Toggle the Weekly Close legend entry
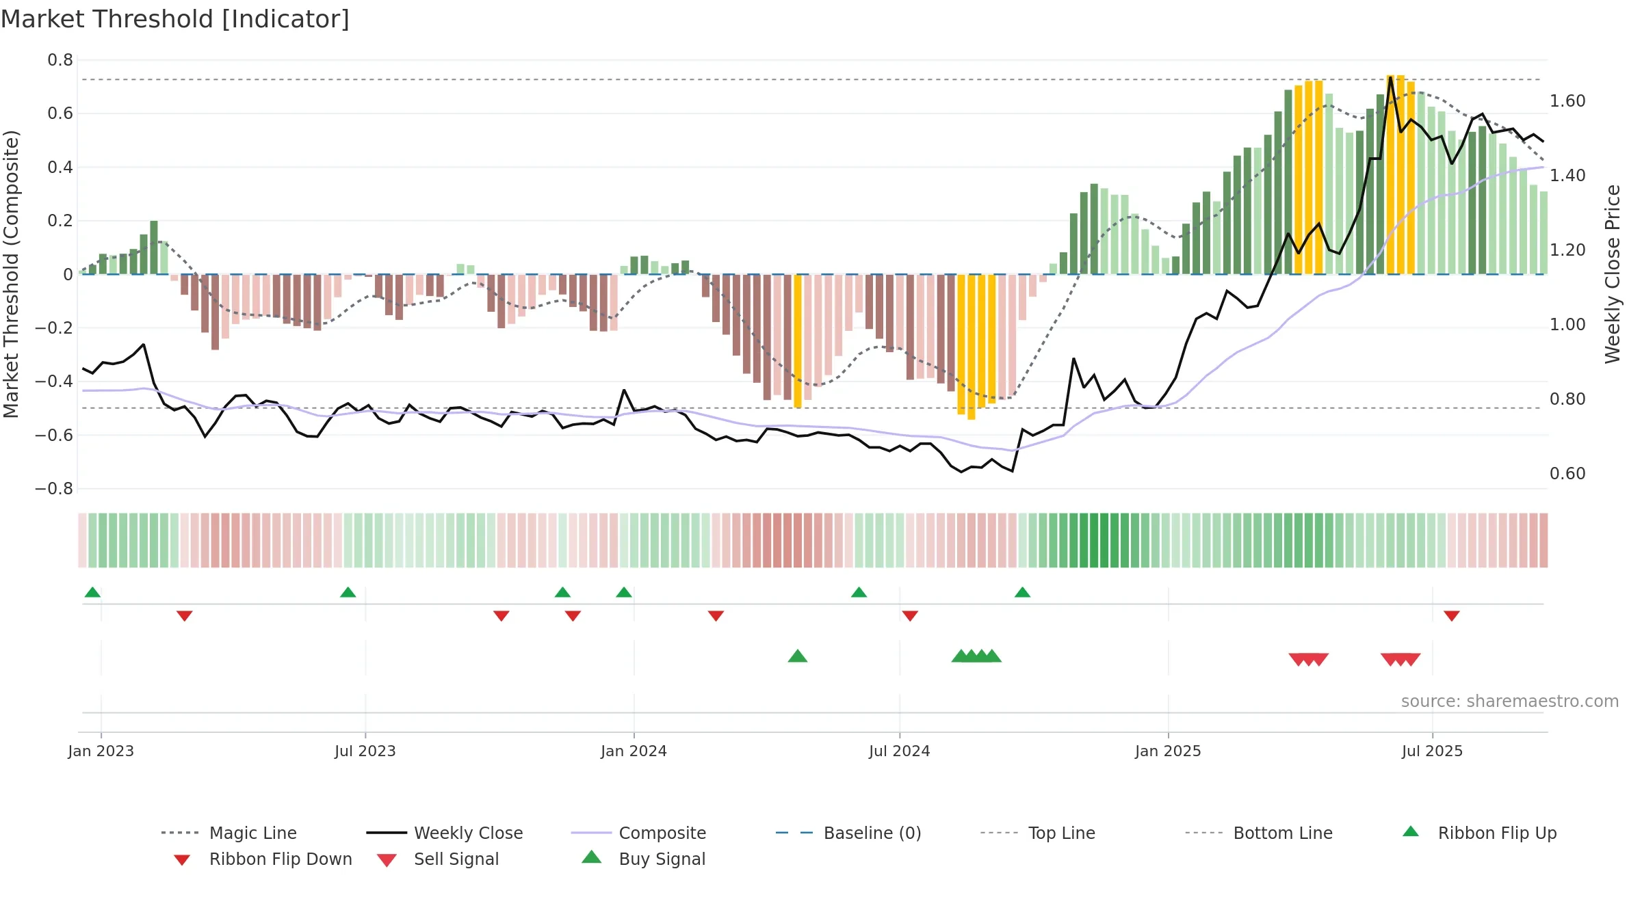Image resolution: width=1642 pixels, height=923 pixels. [x=444, y=833]
